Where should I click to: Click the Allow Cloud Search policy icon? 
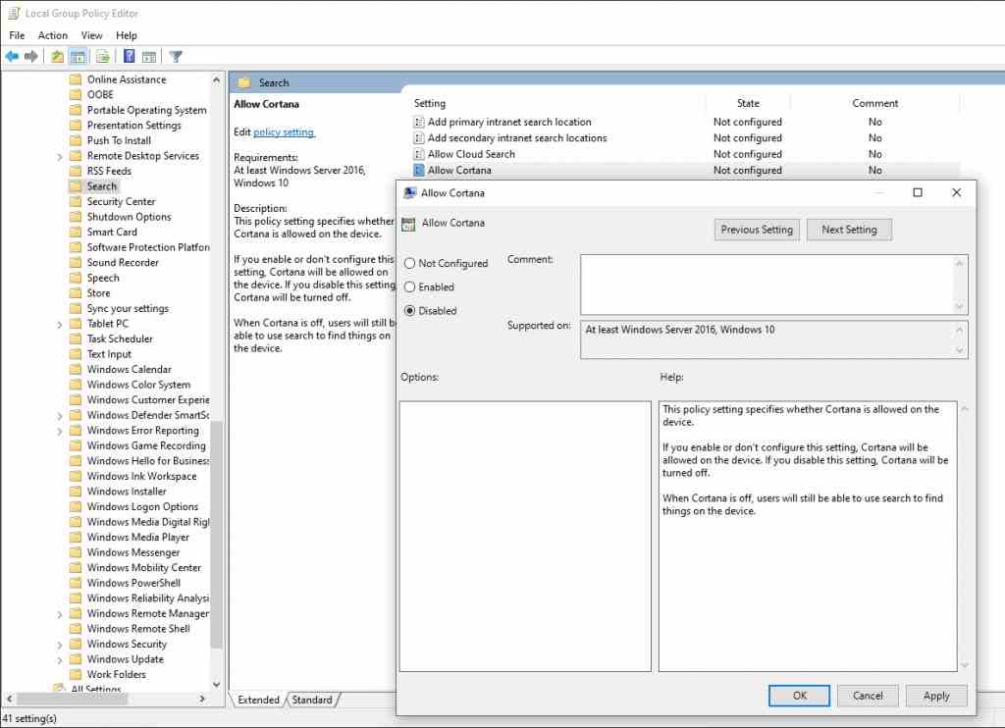pyautogui.click(x=419, y=154)
